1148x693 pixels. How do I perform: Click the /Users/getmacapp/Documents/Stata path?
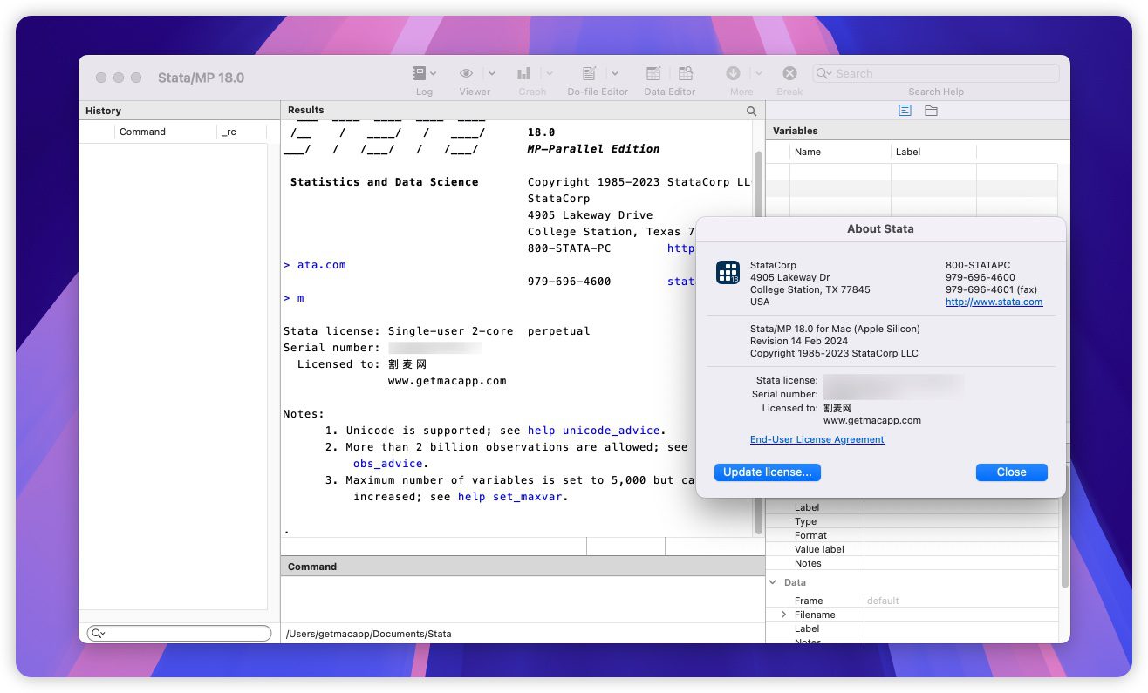click(368, 634)
